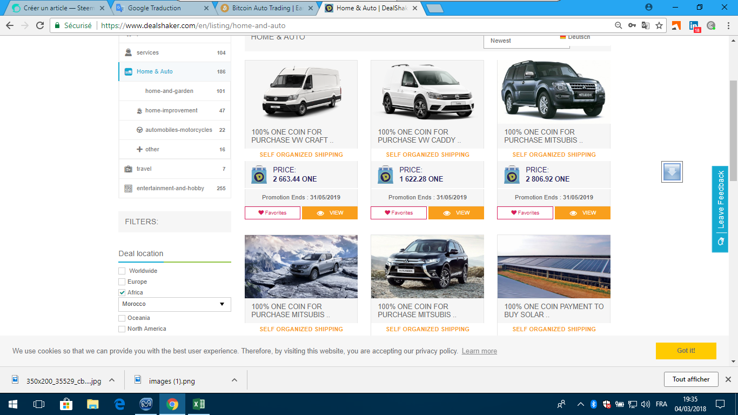Click the shopping bag icon beside 2 806.92 ONE
This screenshot has height=415, width=738.
pyautogui.click(x=512, y=175)
